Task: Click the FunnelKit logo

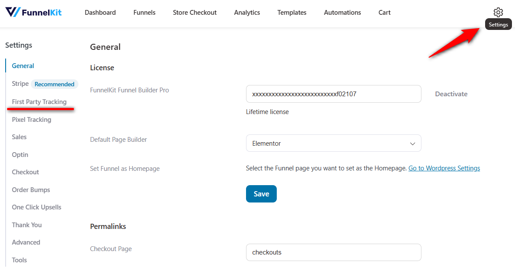Action: pos(33,13)
